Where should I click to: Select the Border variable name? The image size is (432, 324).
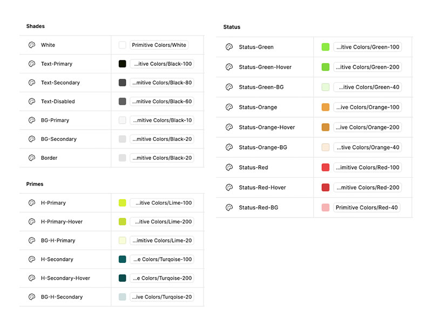tap(49, 158)
